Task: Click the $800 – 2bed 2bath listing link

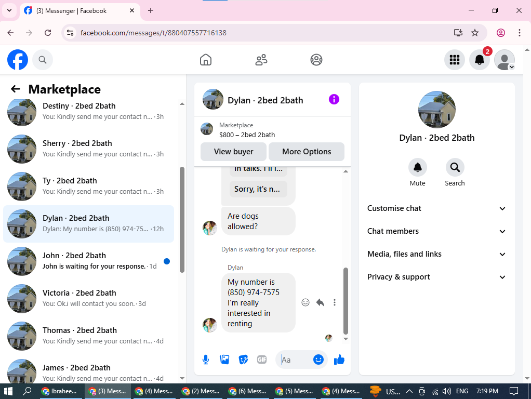Action: pyautogui.click(x=247, y=135)
